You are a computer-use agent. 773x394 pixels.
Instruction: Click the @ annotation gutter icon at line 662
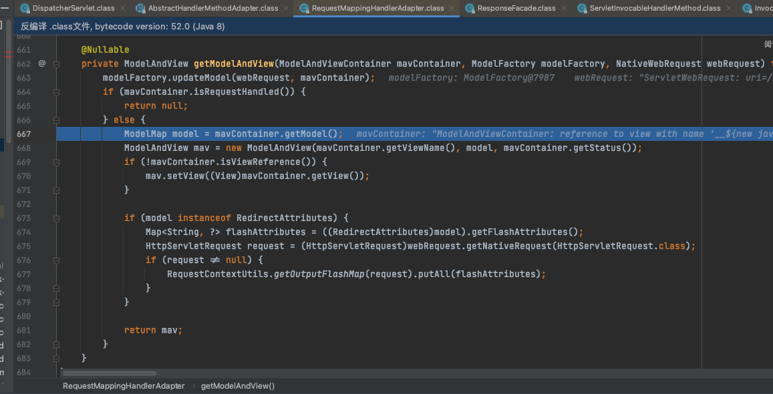41,63
